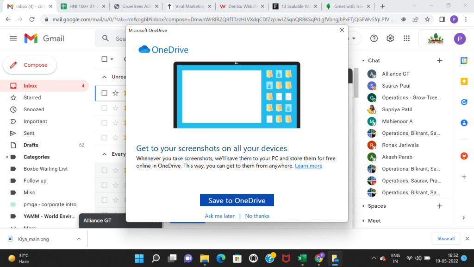This screenshot has height=267, width=474.
Task: Expand the Categories label list
Action: pyautogui.click(x=7, y=157)
